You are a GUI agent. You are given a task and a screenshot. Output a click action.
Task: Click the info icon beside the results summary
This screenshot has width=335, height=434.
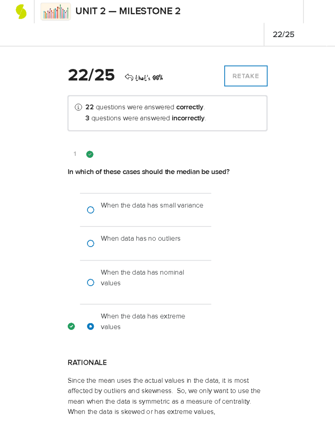78,107
